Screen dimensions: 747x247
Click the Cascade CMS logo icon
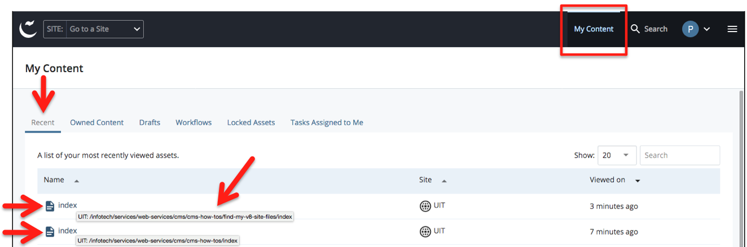point(28,29)
